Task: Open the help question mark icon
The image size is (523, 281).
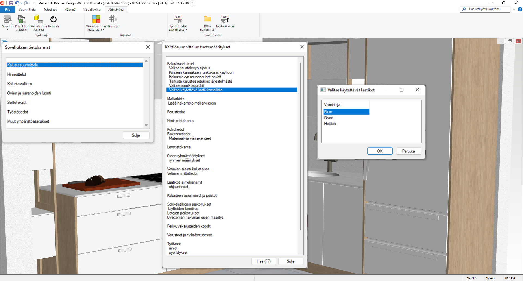Action: 520,9
